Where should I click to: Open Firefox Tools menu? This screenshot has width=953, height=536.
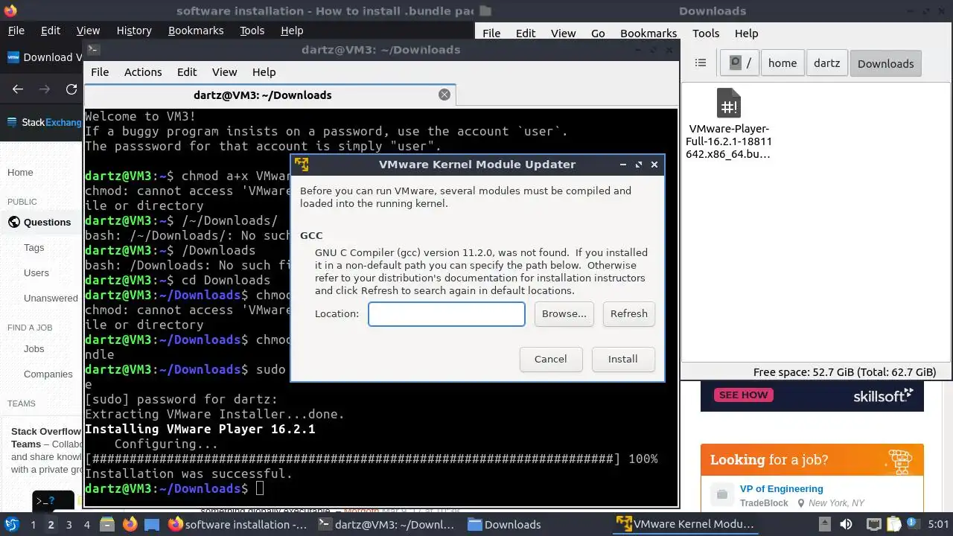[252, 31]
